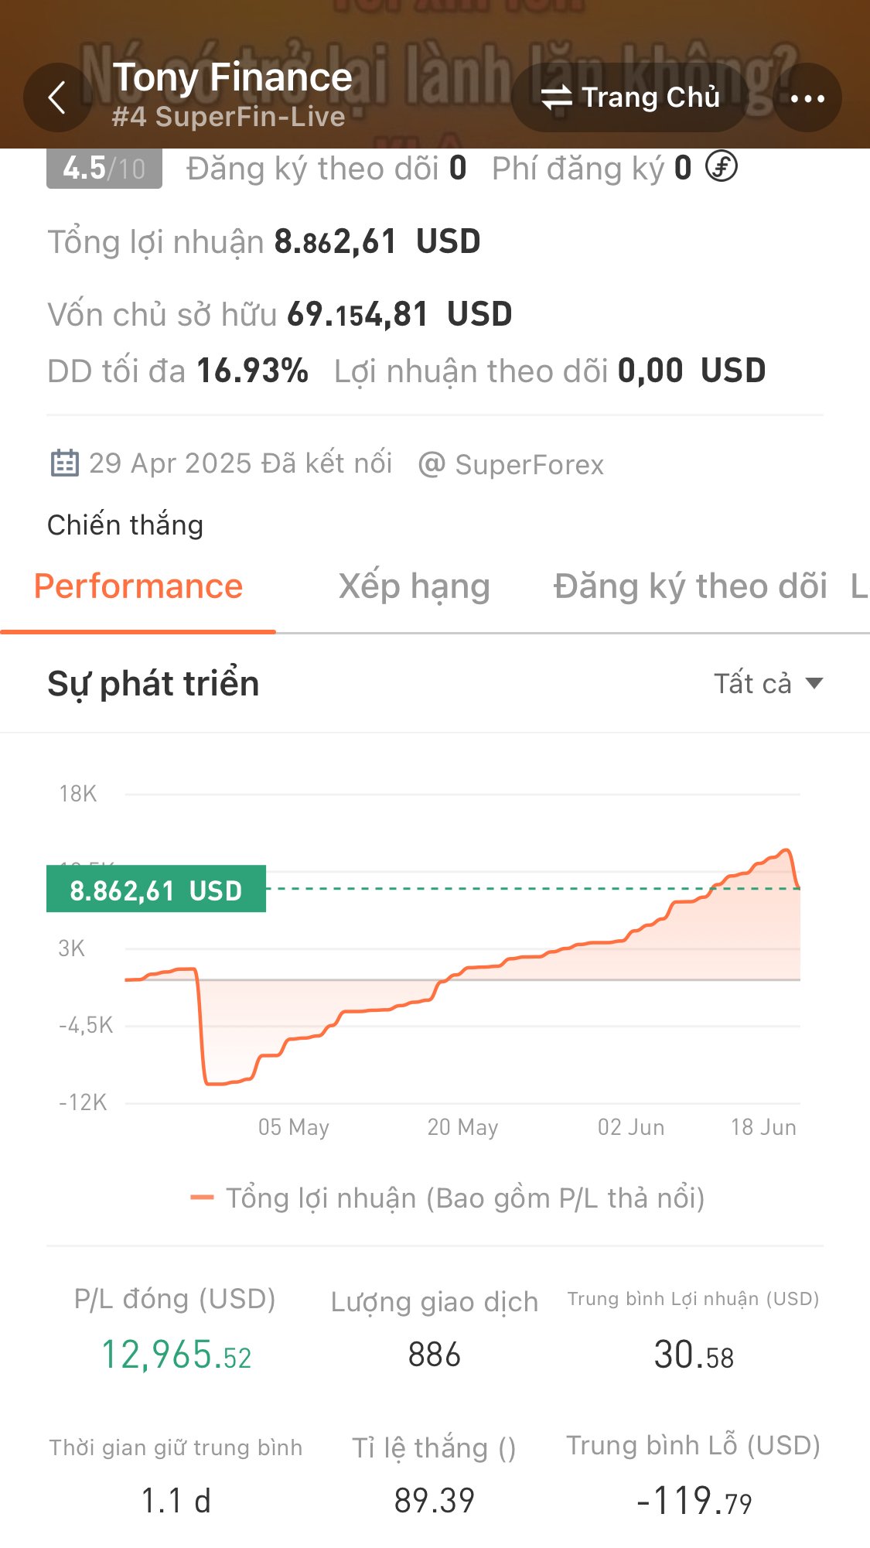Tap the subscription fee coin icon

click(722, 166)
